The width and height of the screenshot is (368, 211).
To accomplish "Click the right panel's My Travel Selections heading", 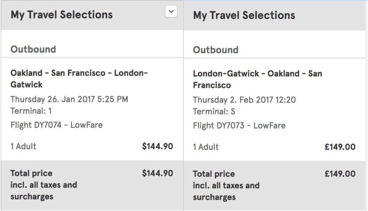I will pos(244,15).
